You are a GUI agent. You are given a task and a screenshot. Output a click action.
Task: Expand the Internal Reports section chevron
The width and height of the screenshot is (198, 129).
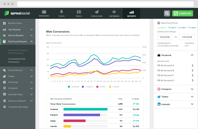[x=31, y=35]
